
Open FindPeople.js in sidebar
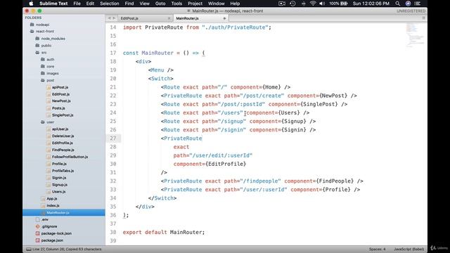click(63, 150)
